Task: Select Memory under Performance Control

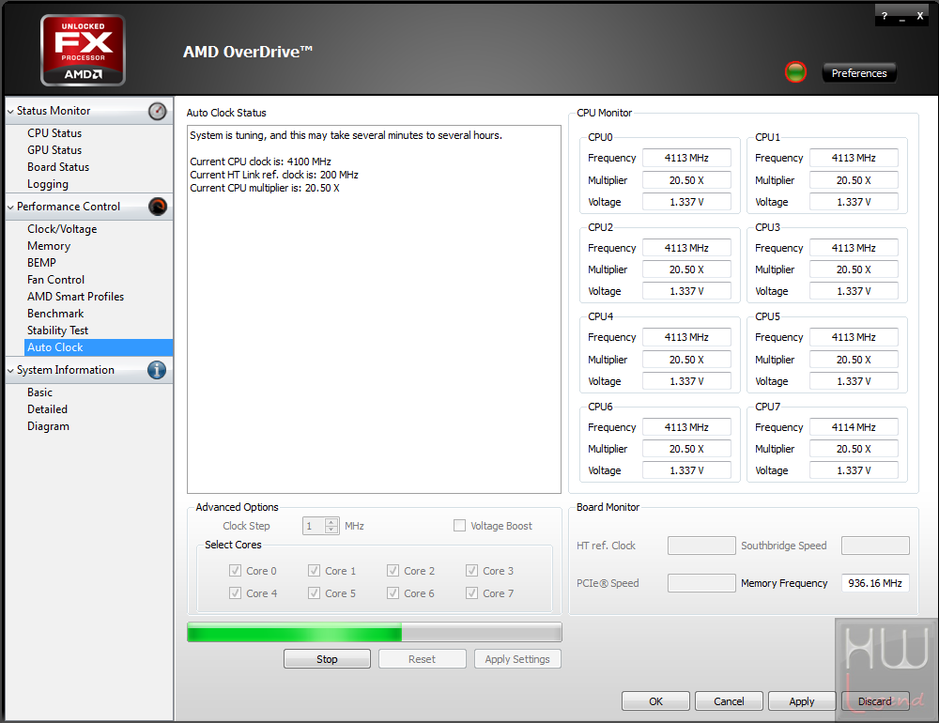Action: tap(49, 246)
